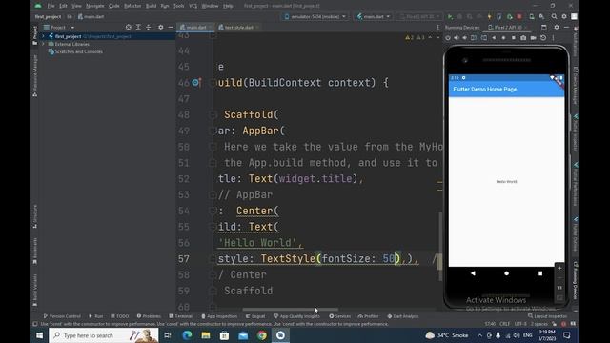Click the editor vertical scrollbar thumb
This screenshot has height=343, width=610.
point(440,247)
